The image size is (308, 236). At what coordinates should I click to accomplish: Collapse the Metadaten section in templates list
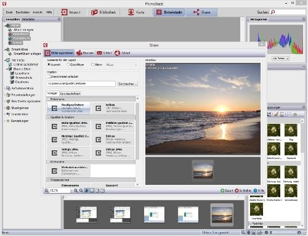[49, 162]
